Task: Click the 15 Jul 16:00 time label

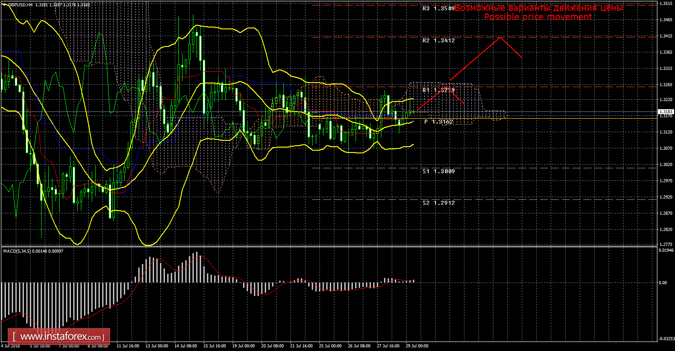Action: pos(215,346)
